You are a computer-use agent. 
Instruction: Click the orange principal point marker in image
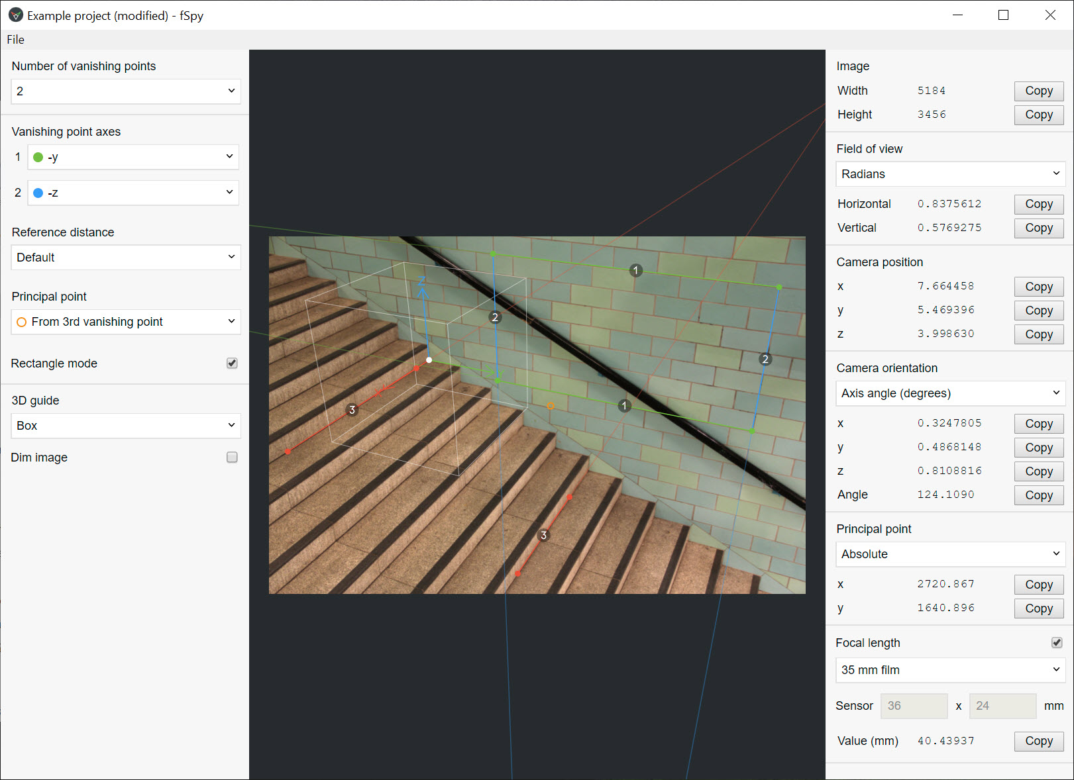[550, 406]
